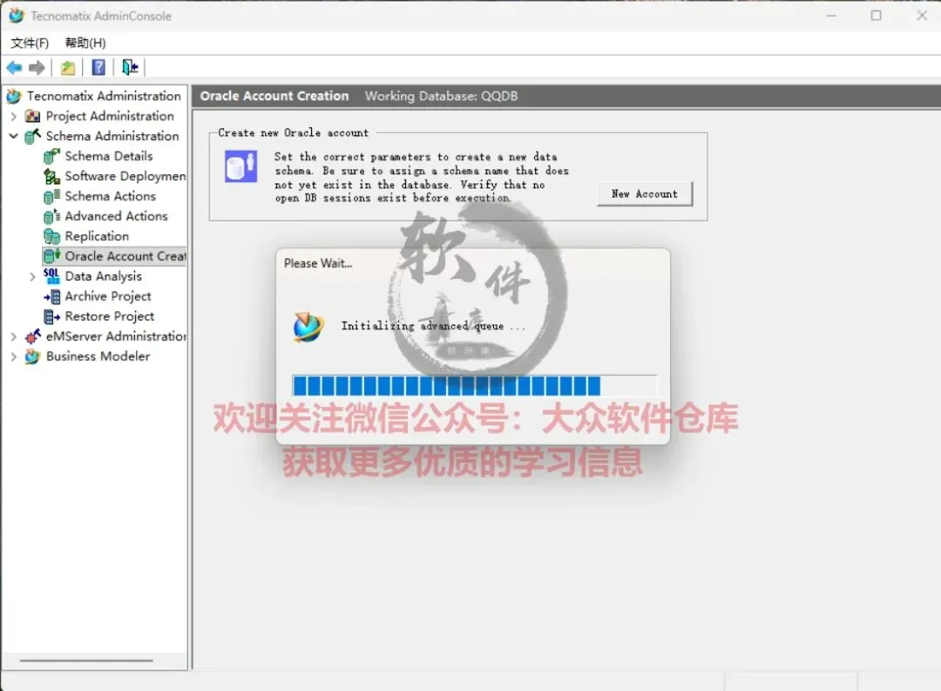Click the Back arrow toolbar icon
941x691 pixels.
[15, 67]
